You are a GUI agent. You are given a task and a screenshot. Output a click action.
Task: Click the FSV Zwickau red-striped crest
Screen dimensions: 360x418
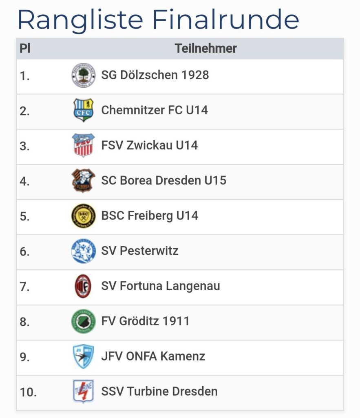(x=84, y=145)
